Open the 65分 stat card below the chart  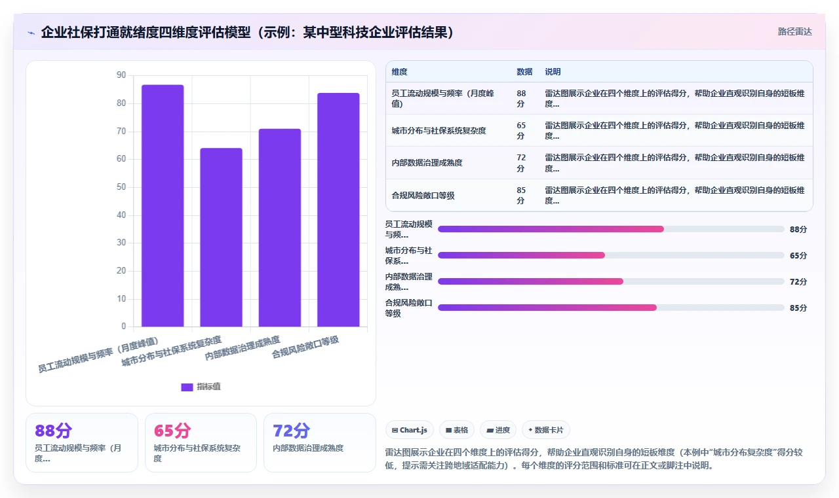(x=201, y=442)
